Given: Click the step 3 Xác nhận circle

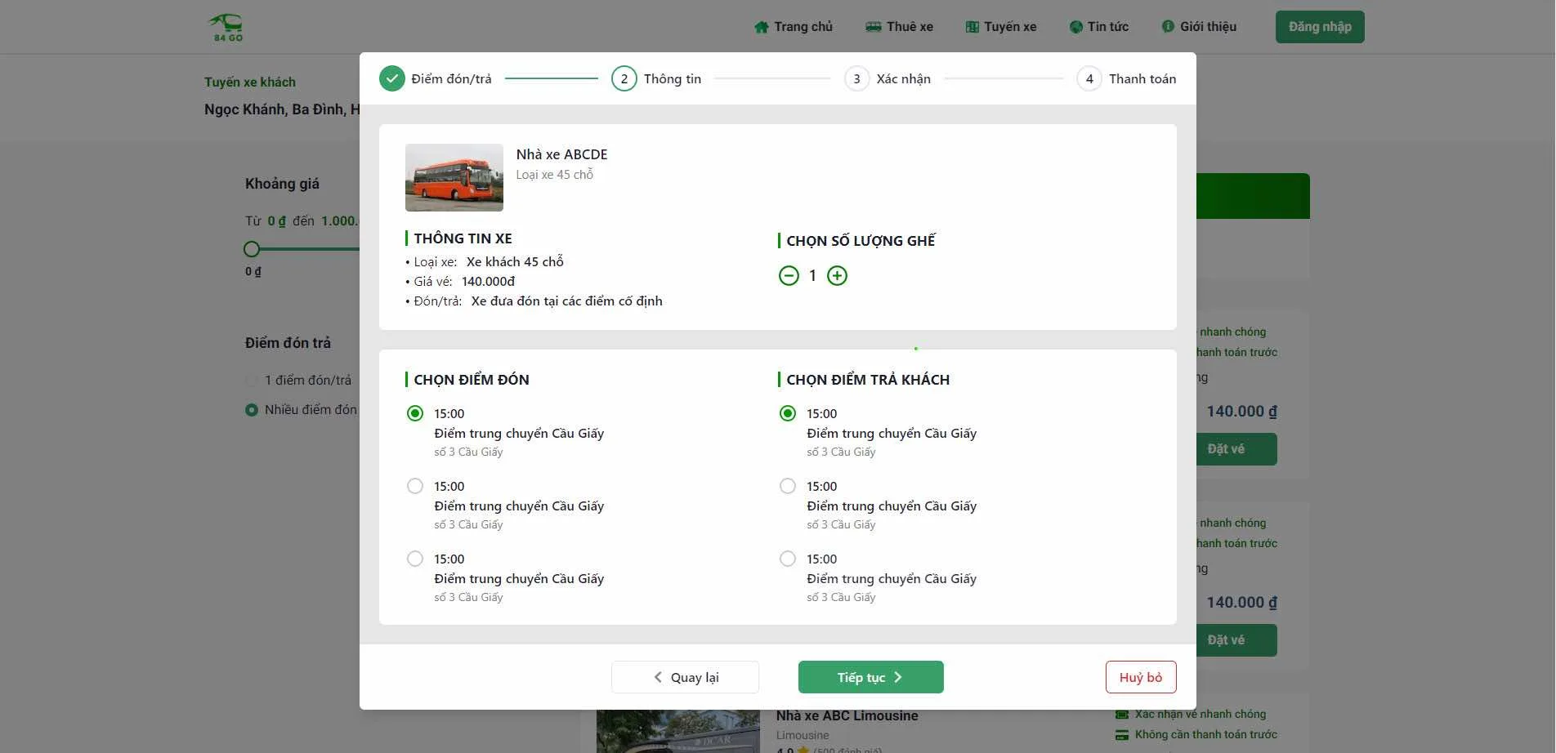Looking at the screenshot, I should (x=856, y=79).
